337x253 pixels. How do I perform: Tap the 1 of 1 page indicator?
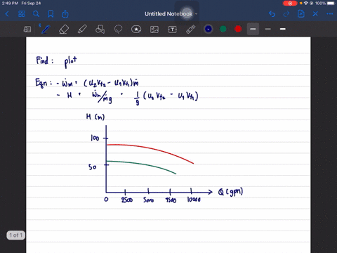pos(16,235)
